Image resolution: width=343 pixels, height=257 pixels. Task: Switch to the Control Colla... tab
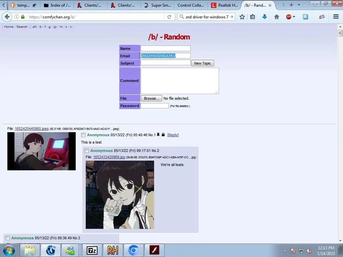click(191, 5)
